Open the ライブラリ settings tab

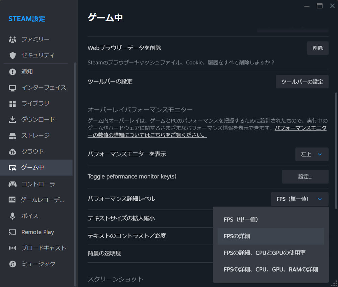tap(36, 104)
